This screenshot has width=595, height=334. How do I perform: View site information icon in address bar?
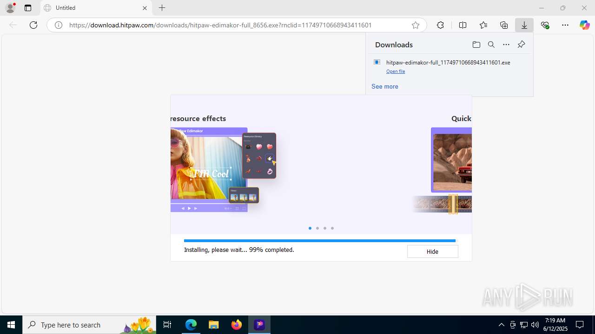[x=59, y=25]
